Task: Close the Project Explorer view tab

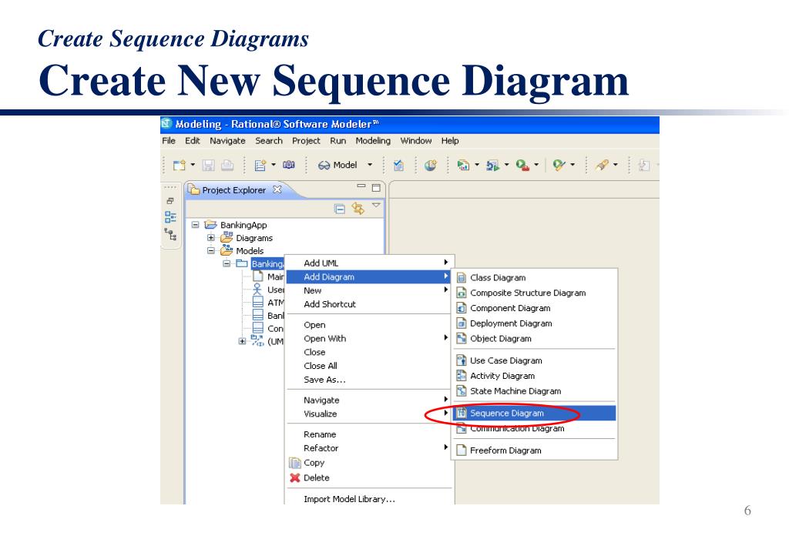Action: (277, 189)
